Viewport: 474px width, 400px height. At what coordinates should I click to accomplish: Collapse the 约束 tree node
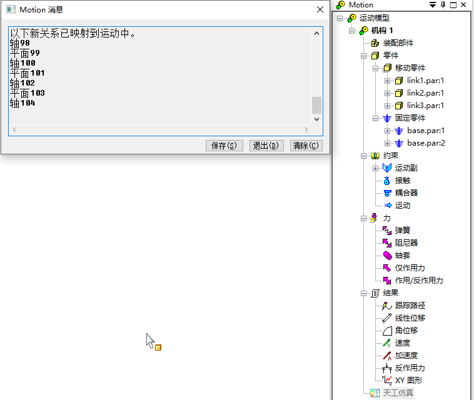tap(364, 156)
